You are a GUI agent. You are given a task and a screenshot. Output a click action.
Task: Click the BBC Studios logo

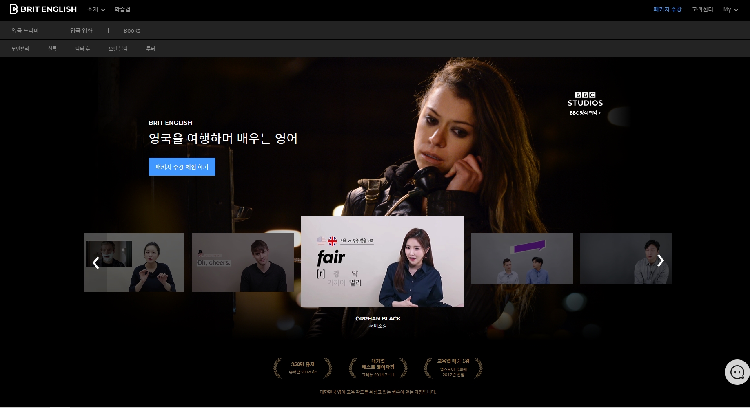[585, 99]
